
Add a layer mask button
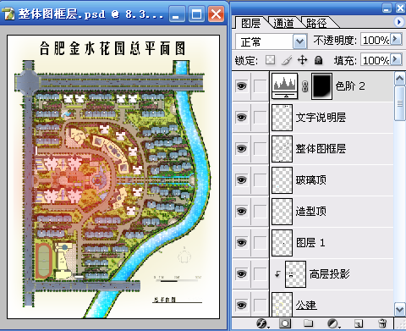click(x=285, y=323)
